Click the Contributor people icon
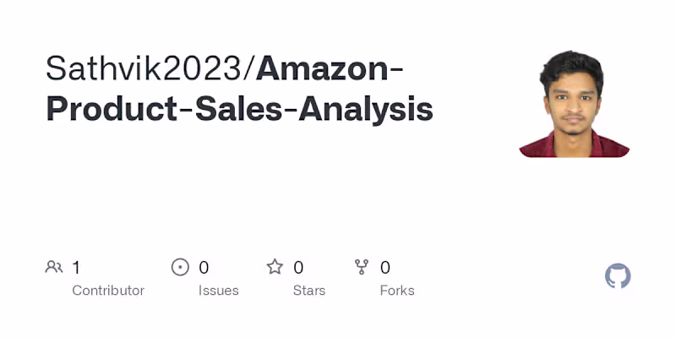The height and width of the screenshot is (338, 676). pyautogui.click(x=54, y=268)
